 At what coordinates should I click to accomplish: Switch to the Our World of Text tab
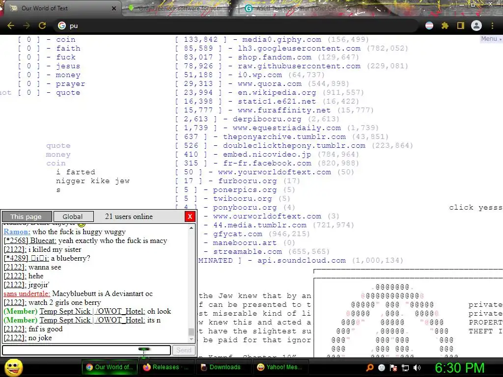click(x=61, y=8)
